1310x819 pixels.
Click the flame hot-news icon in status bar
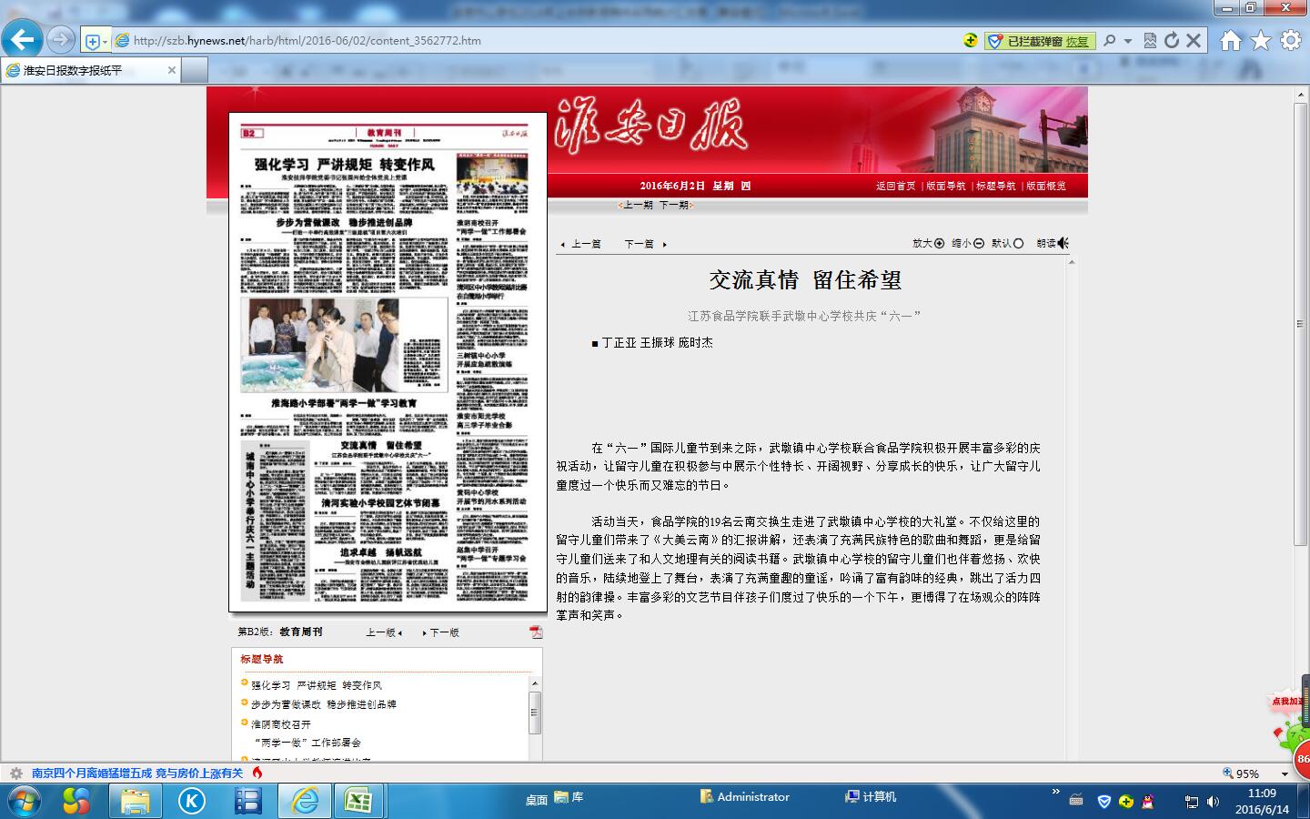point(257,773)
